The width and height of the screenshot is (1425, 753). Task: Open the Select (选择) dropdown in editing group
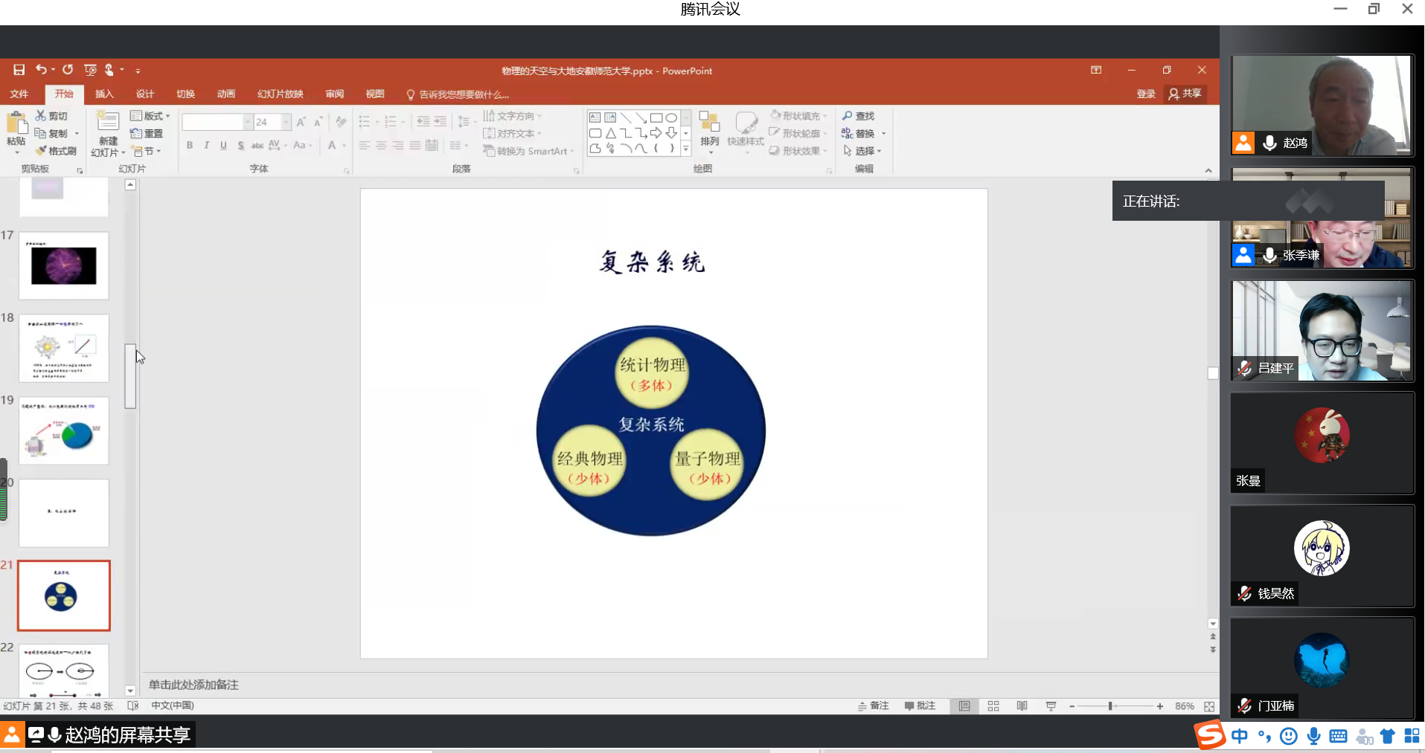[x=863, y=151]
